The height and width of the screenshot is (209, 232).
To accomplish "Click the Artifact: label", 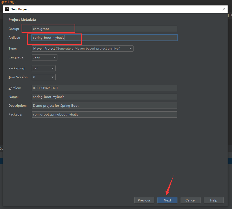I will [x=14, y=38].
